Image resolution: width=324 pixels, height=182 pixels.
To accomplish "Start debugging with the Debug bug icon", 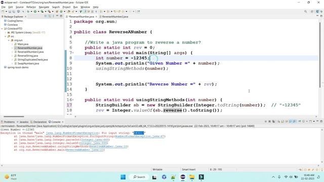I will tap(28, 12).
